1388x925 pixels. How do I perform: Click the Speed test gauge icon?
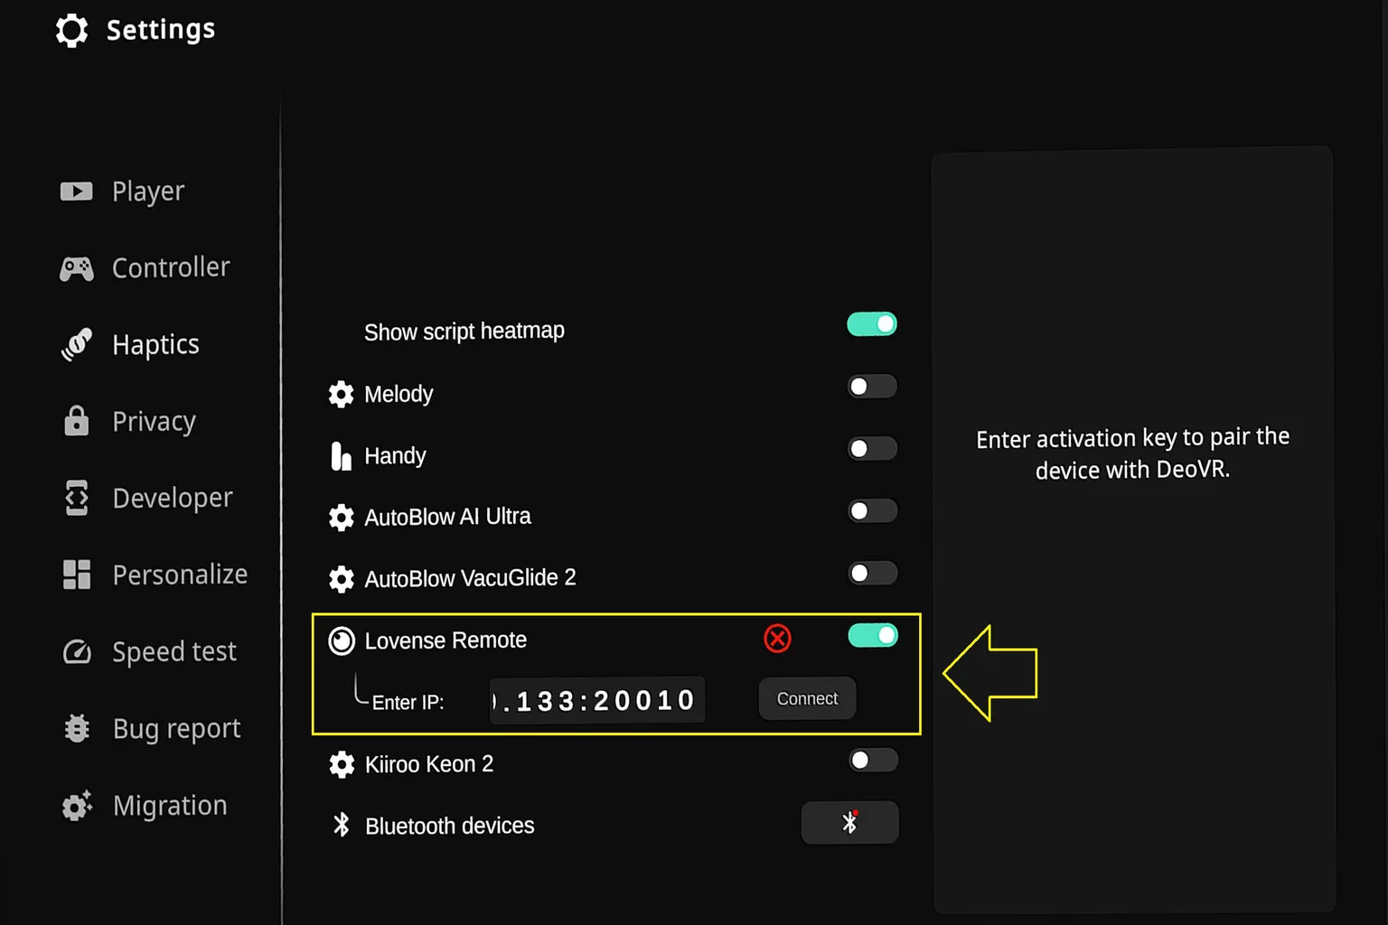77,651
